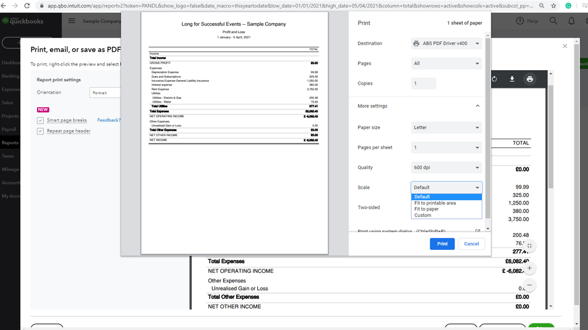Open print using system dialog link icon
The image size is (588, 330).
[477, 231]
